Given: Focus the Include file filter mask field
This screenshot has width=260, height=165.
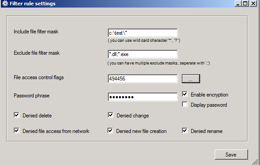Looking at the screenshot, I should coord(142,33).
